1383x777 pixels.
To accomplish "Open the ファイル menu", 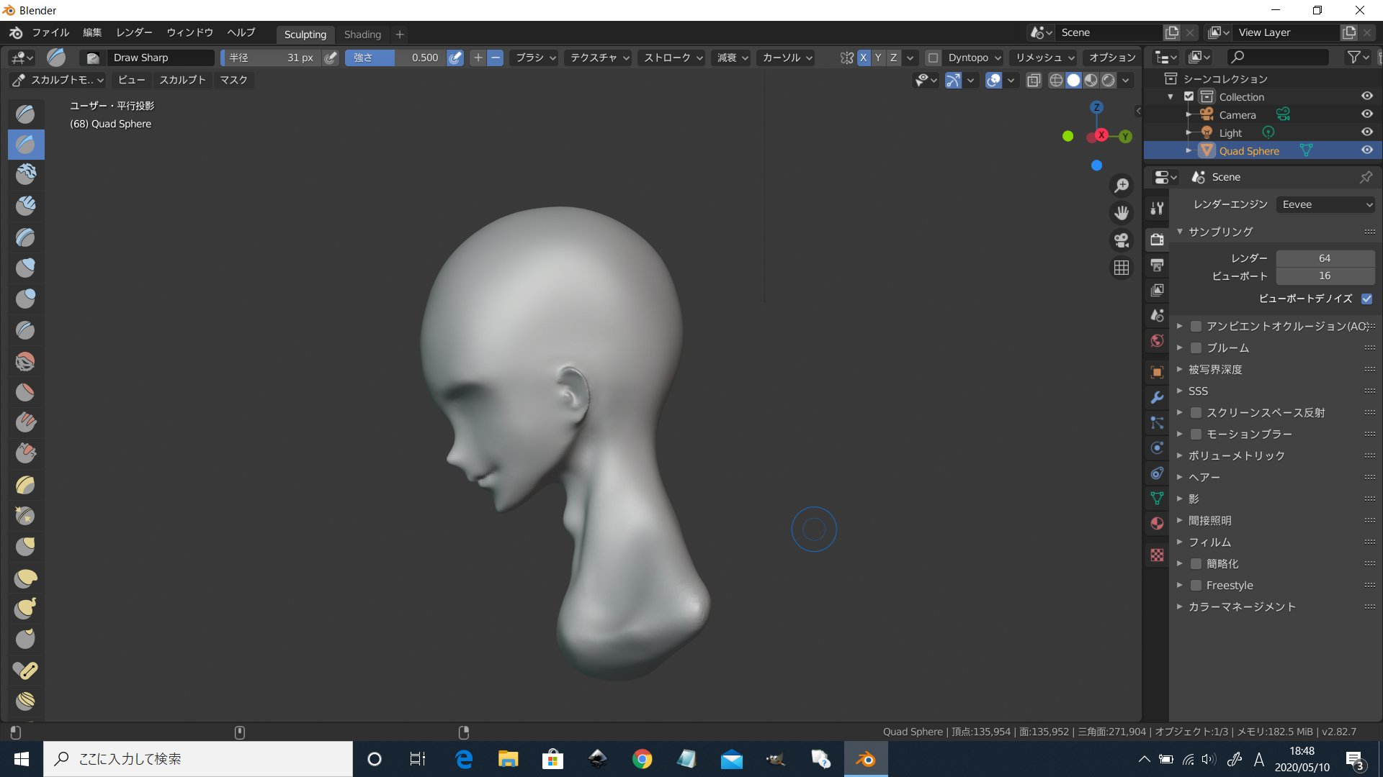I will pyautogui.click(x=50, y=32).
